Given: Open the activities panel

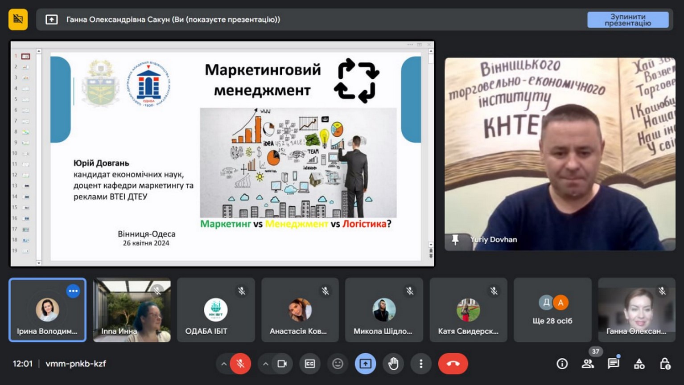Looking at the screenshot, I should (639, 364).
